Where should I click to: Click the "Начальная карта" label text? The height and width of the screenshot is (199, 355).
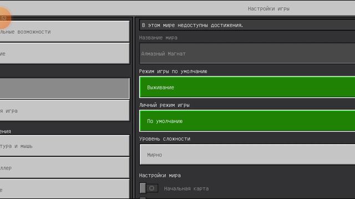pyautogui.click(x=186, y=188)
